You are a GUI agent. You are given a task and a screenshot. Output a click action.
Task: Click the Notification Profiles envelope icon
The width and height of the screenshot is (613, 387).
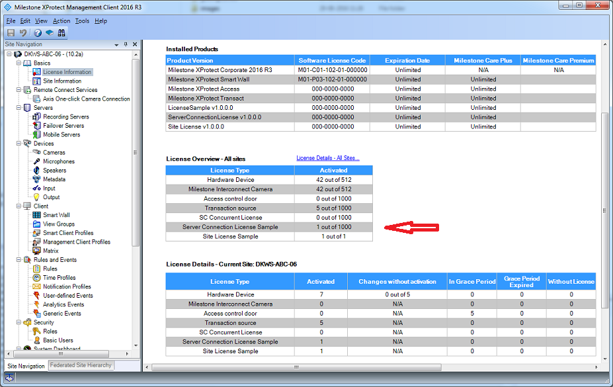click(37, 287)
